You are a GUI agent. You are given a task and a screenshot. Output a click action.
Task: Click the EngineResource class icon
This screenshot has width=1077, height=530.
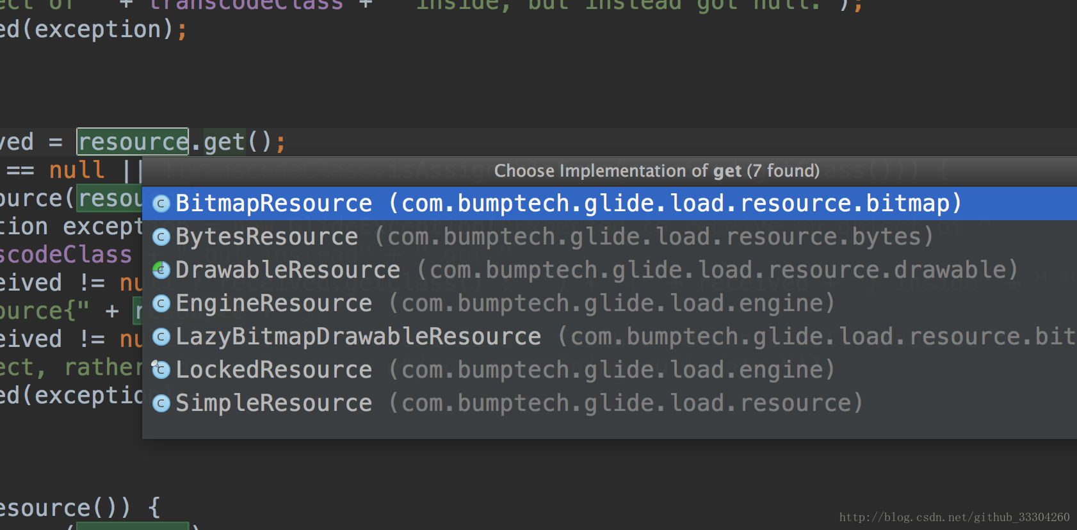[161, 303]
